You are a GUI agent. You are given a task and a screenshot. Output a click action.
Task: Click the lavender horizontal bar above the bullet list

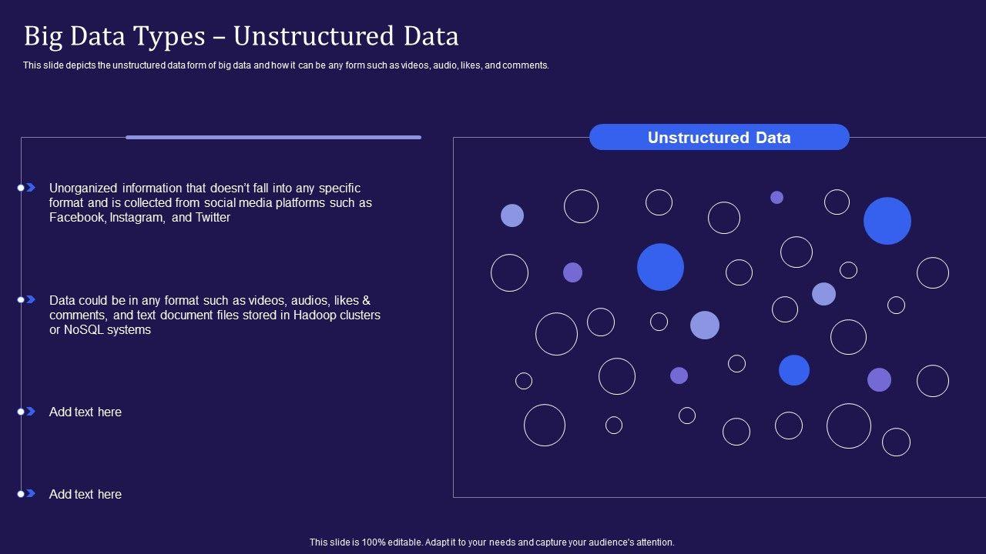273,137
